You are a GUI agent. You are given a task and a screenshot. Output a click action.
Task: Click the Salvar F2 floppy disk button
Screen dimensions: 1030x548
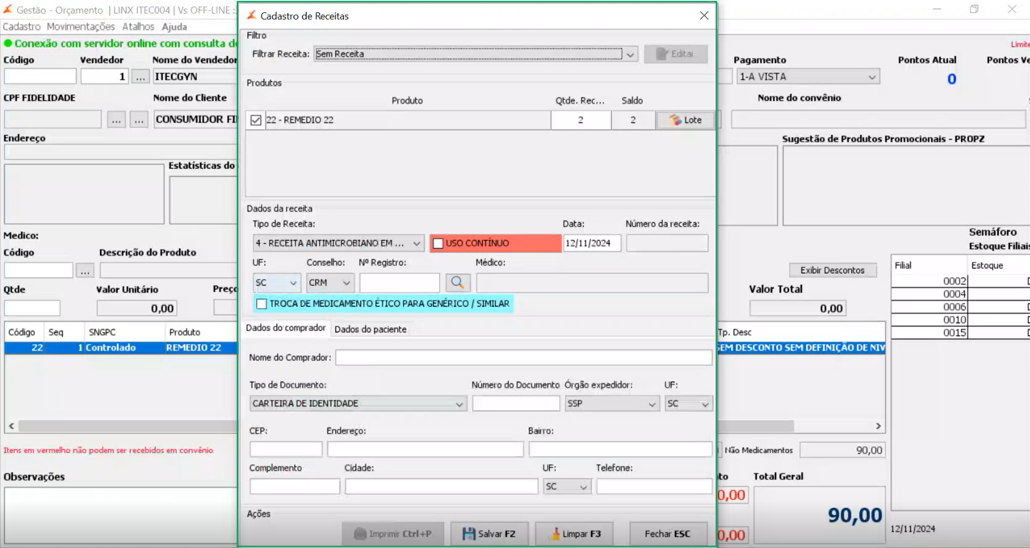(x=489, y=534)
